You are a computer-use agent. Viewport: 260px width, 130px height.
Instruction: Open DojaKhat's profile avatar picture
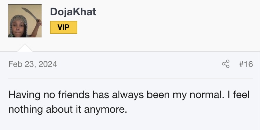(25, 21)
